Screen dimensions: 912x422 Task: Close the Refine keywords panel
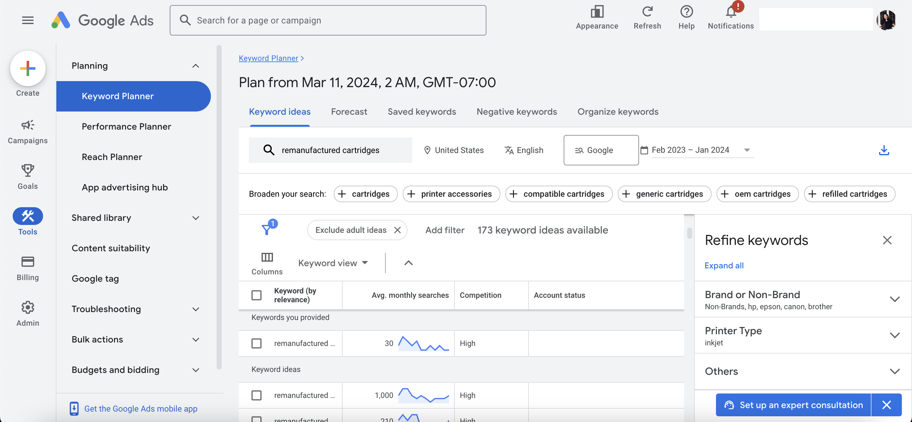point(887,240)
